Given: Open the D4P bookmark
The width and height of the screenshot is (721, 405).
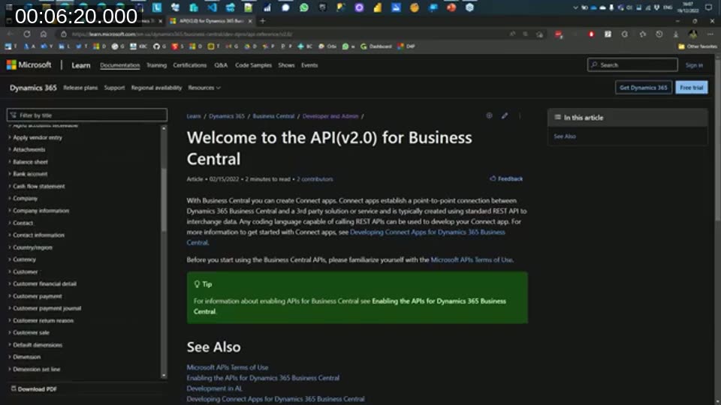Looking at the screenshot, I should tap(406, 46).
